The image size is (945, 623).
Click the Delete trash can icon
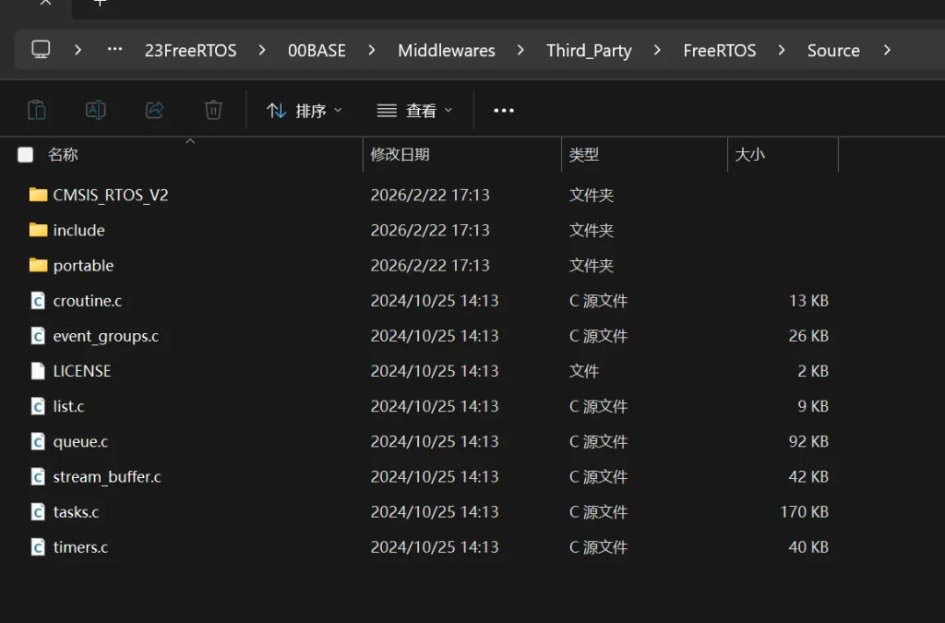[x=213, y=110]
